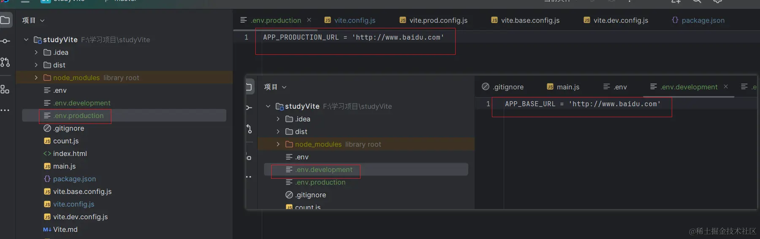Select .env.development in inset tree

(x=319, y=169)
